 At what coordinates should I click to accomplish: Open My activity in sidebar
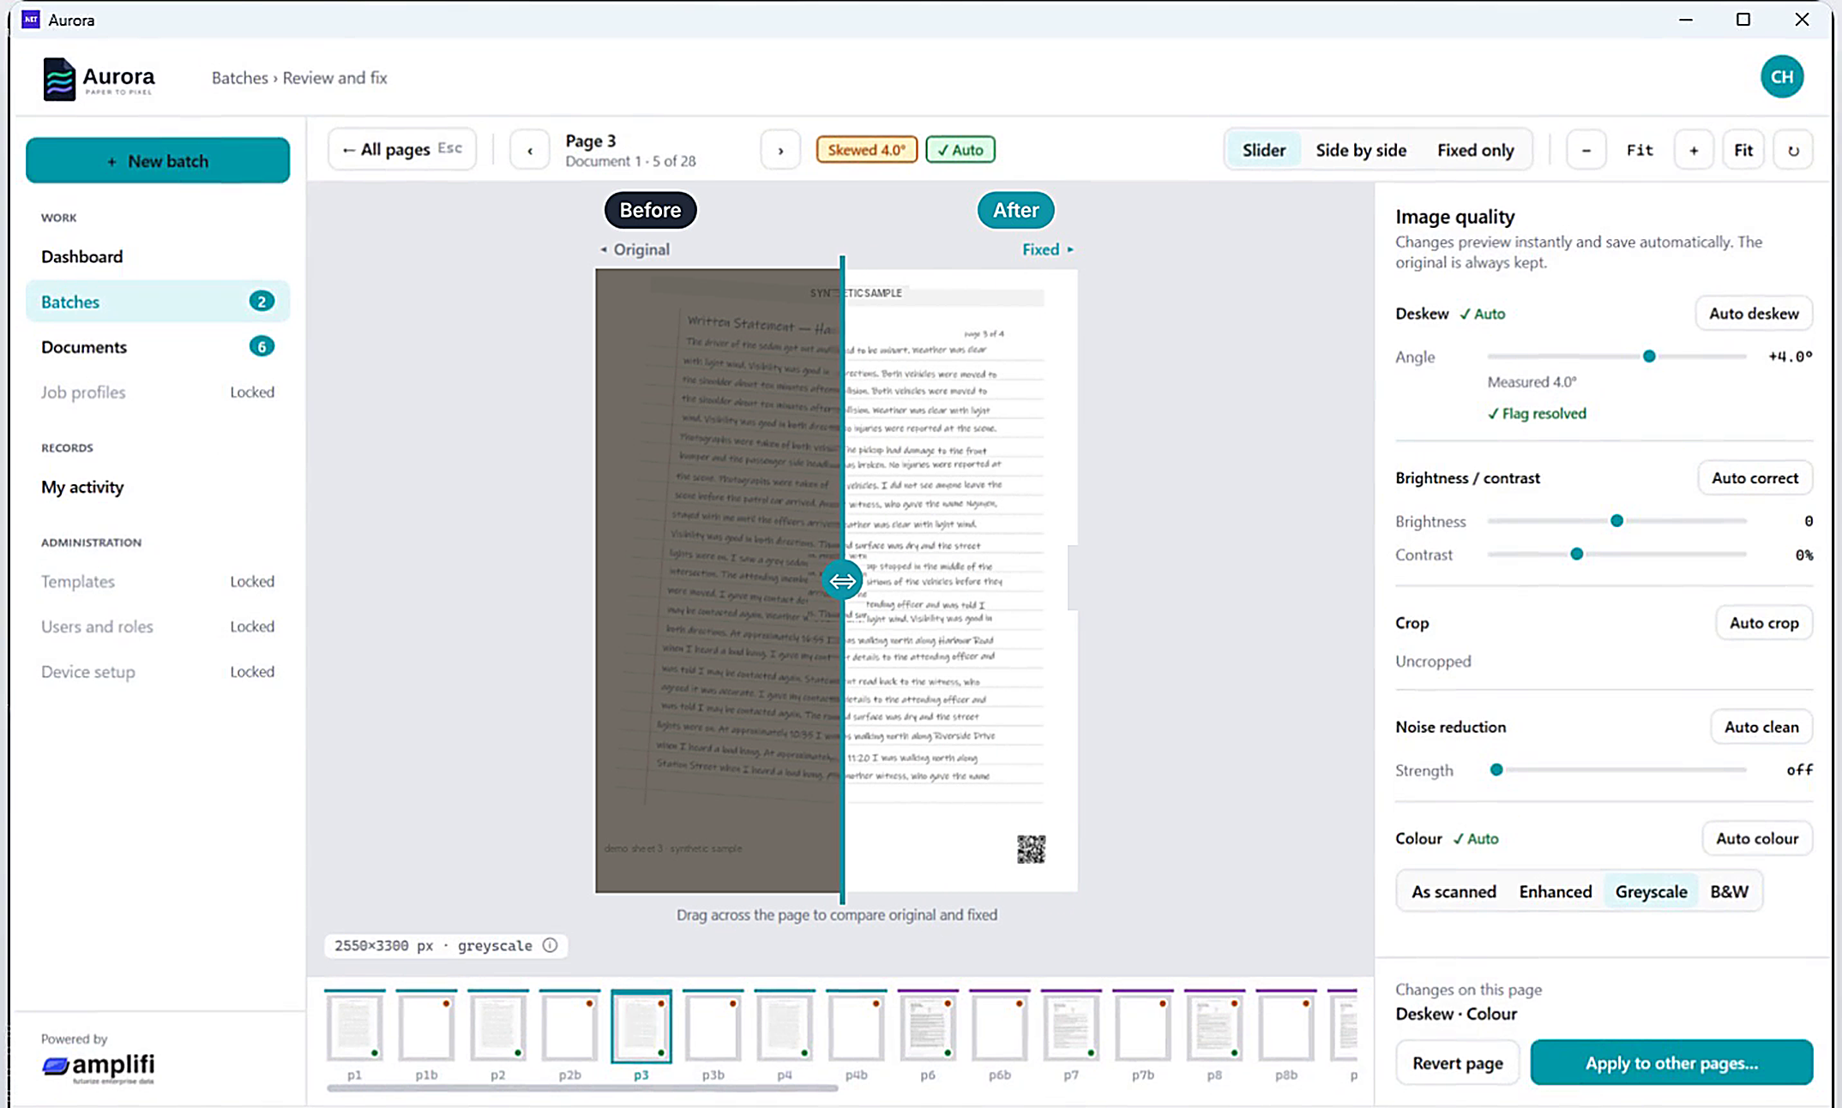[158, 488]
